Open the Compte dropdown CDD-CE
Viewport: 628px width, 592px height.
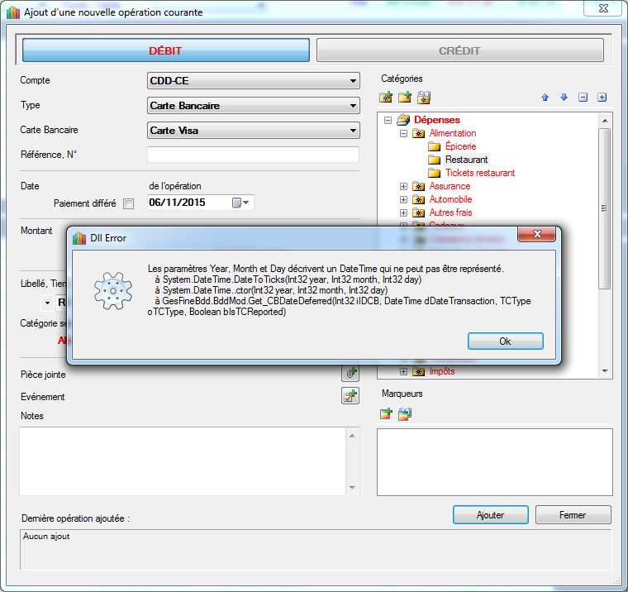[253, 80]
